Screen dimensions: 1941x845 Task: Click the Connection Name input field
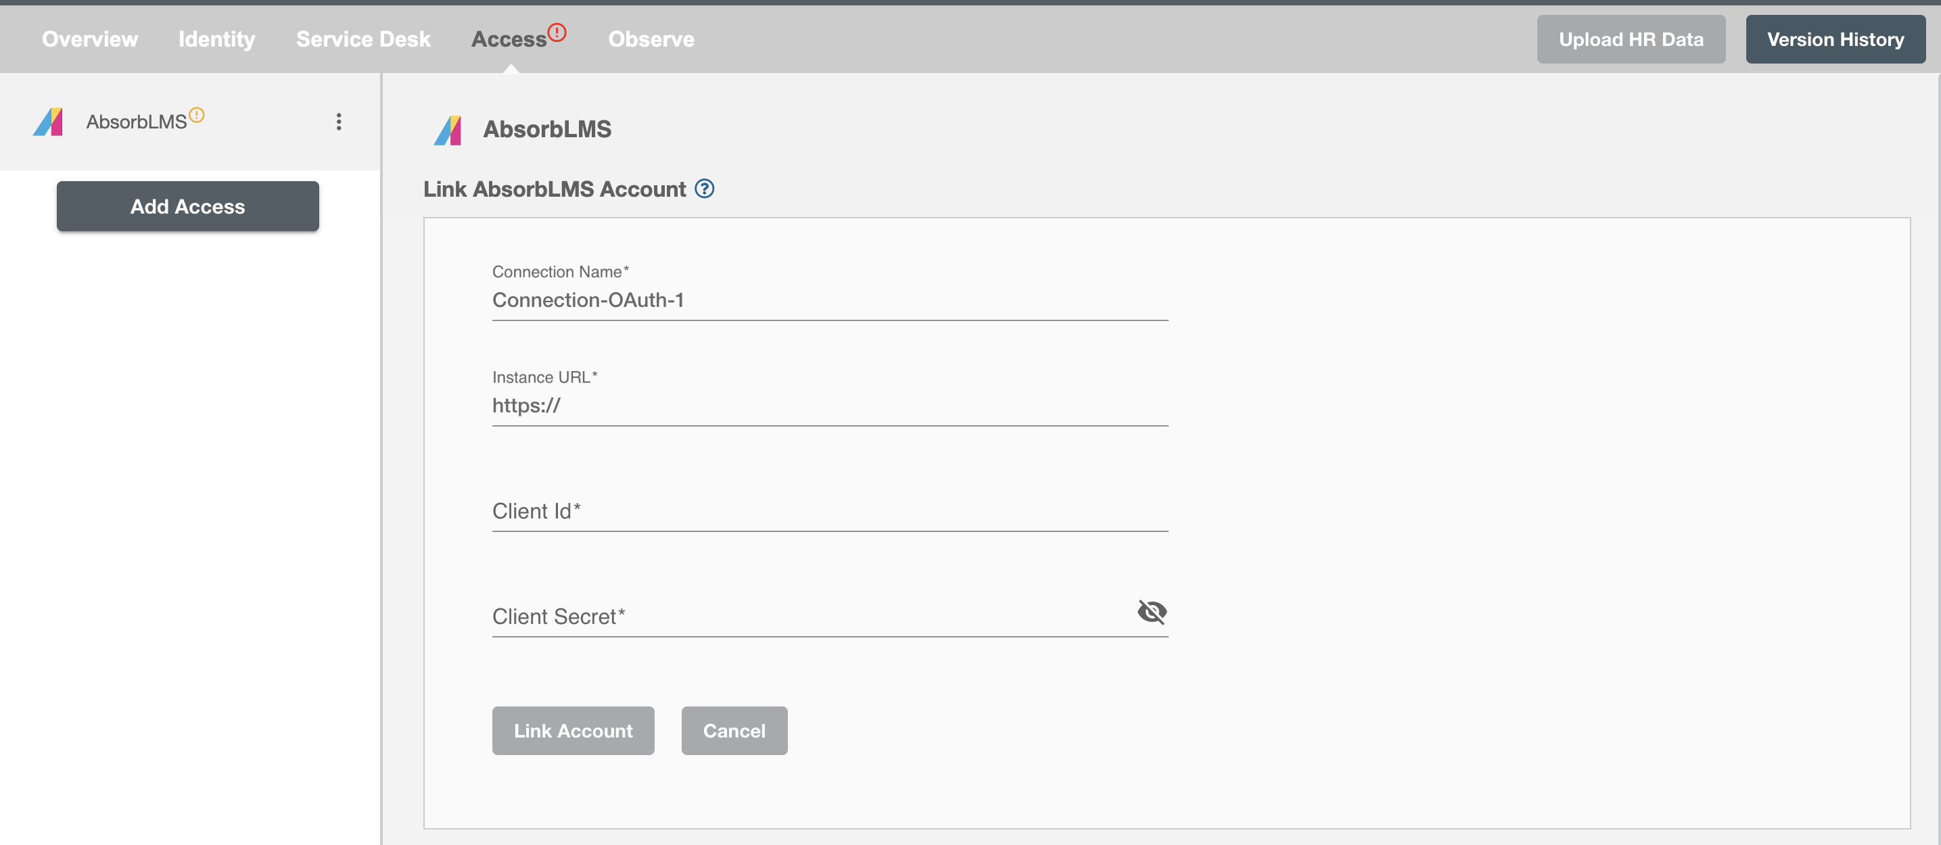click(x=831, y=298)
